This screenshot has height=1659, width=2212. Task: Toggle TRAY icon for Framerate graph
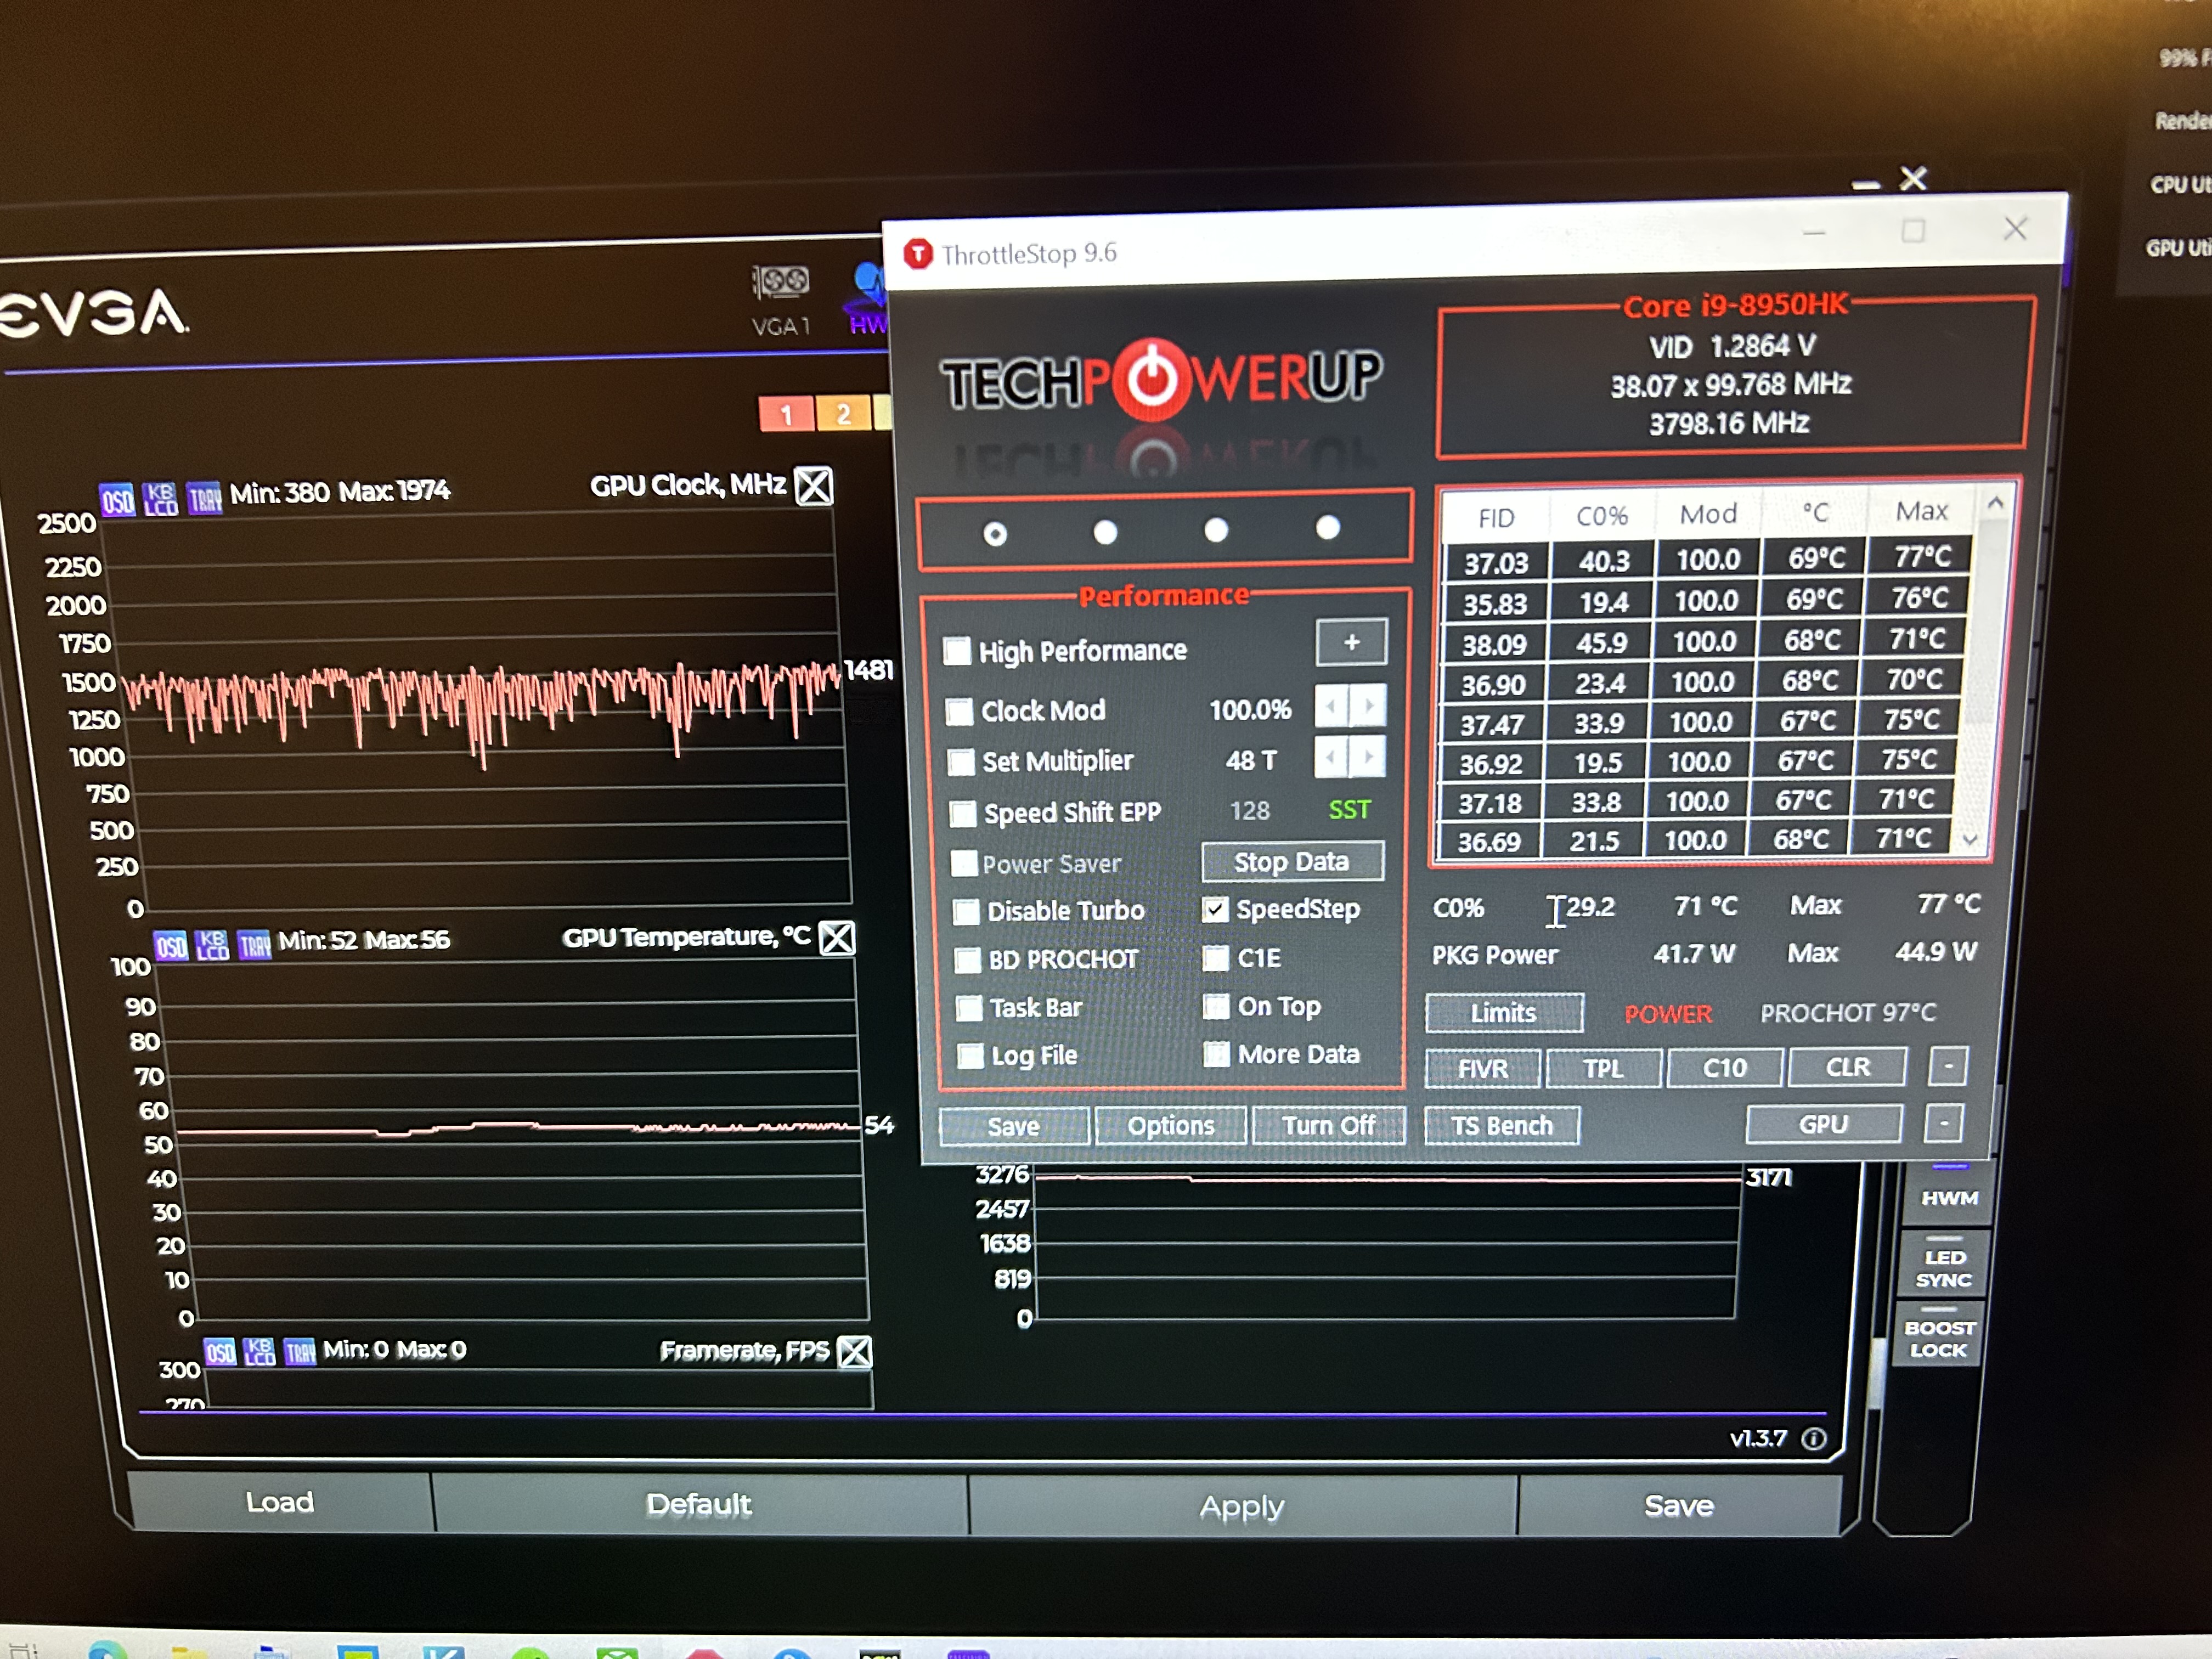[299, 1352]
